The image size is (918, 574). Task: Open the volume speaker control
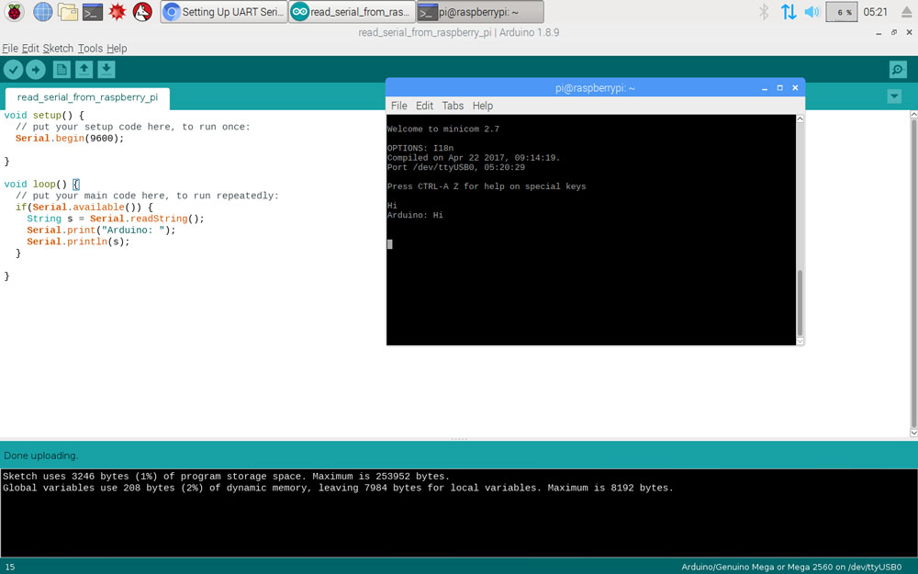coord(812,12)
